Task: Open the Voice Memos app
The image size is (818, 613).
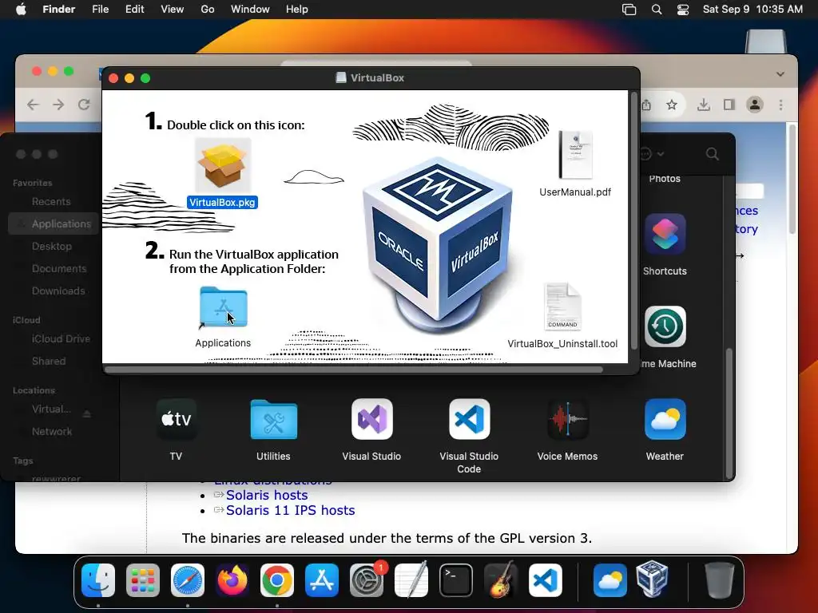Action: [x=568, y=419]
